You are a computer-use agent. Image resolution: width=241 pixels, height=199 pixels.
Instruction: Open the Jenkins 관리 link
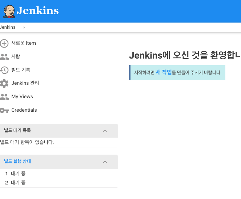click(25, 83)
